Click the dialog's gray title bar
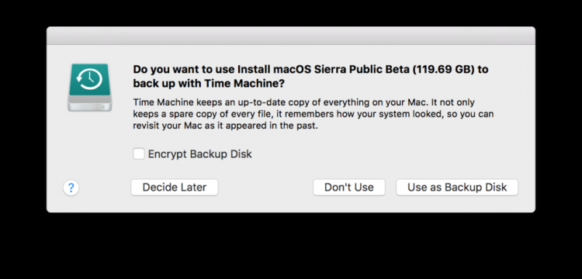 pos(291,36)
